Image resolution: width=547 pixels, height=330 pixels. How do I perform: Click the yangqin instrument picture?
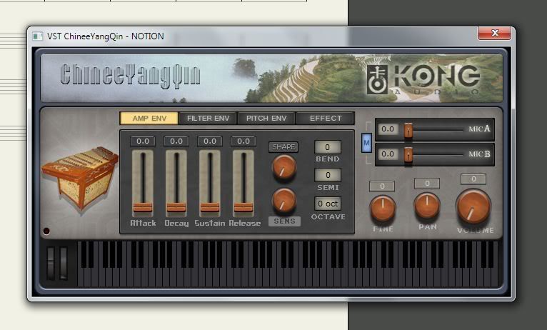(x=80, y=177)
